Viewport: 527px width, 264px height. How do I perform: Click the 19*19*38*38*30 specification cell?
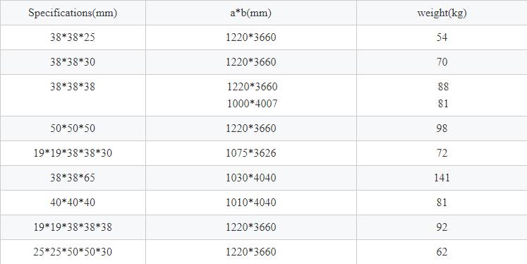pyautogui.click(x=73, y=153)
